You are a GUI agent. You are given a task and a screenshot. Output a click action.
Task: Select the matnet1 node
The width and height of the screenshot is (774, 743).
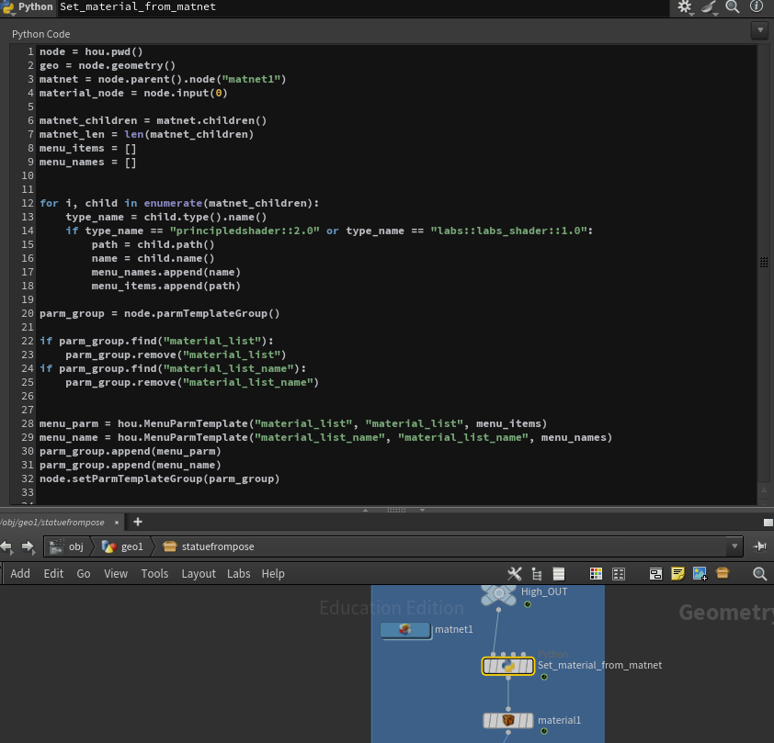(405, 629)
